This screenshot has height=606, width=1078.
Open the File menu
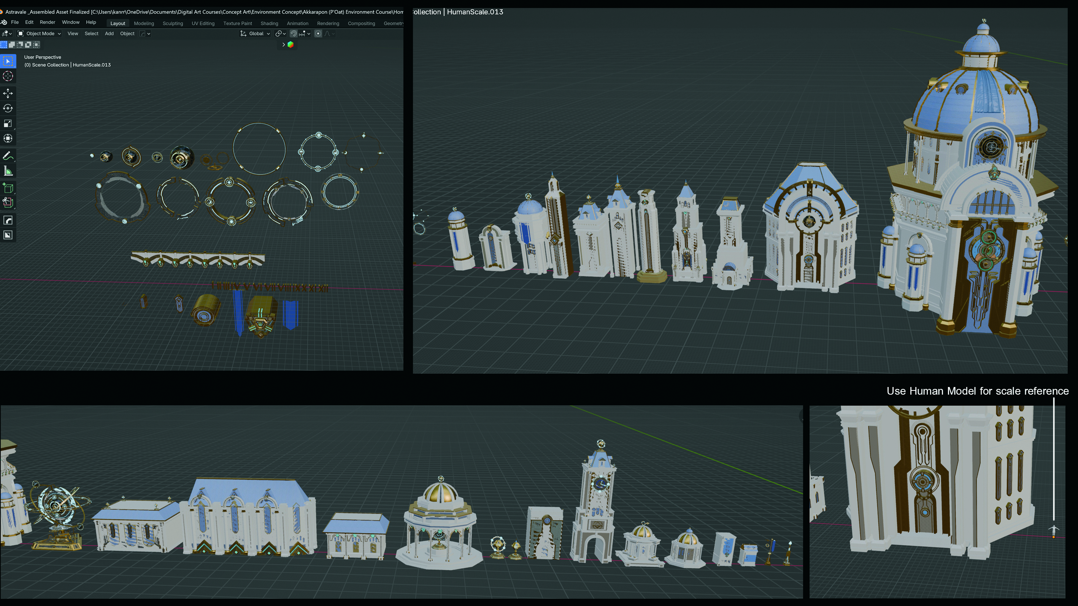15,22
